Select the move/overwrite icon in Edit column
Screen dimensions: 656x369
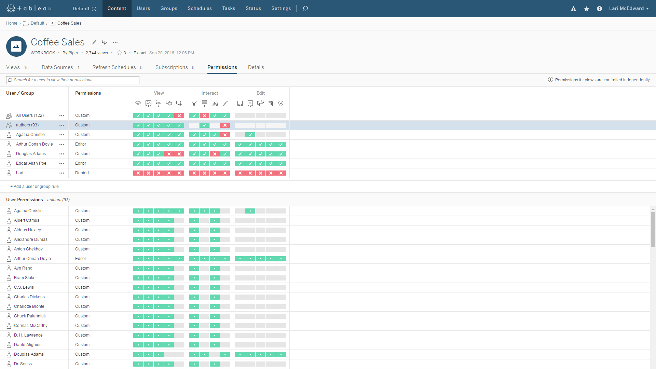click(260, 103)
